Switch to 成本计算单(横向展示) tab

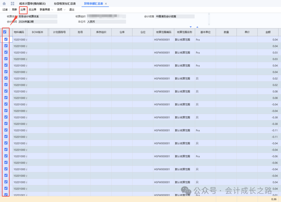[32, 4]
